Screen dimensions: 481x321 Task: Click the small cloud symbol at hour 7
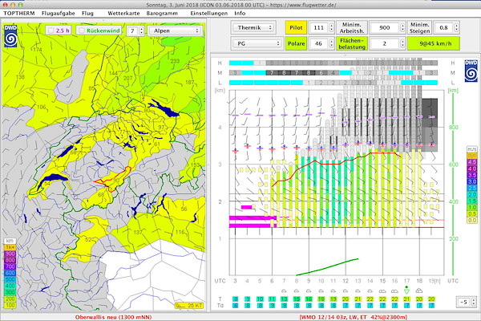(x=284, y=291)
